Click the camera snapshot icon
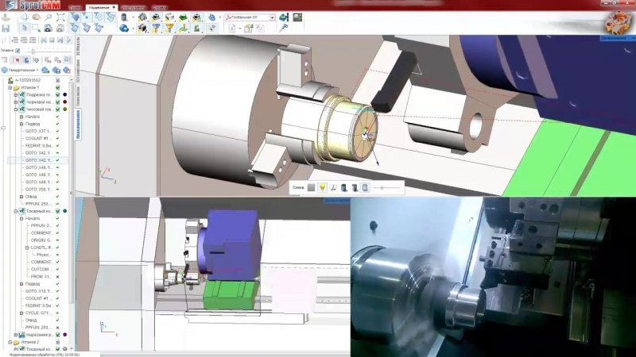Viewport: 636px width, 357px height. (x=48, y=28)
